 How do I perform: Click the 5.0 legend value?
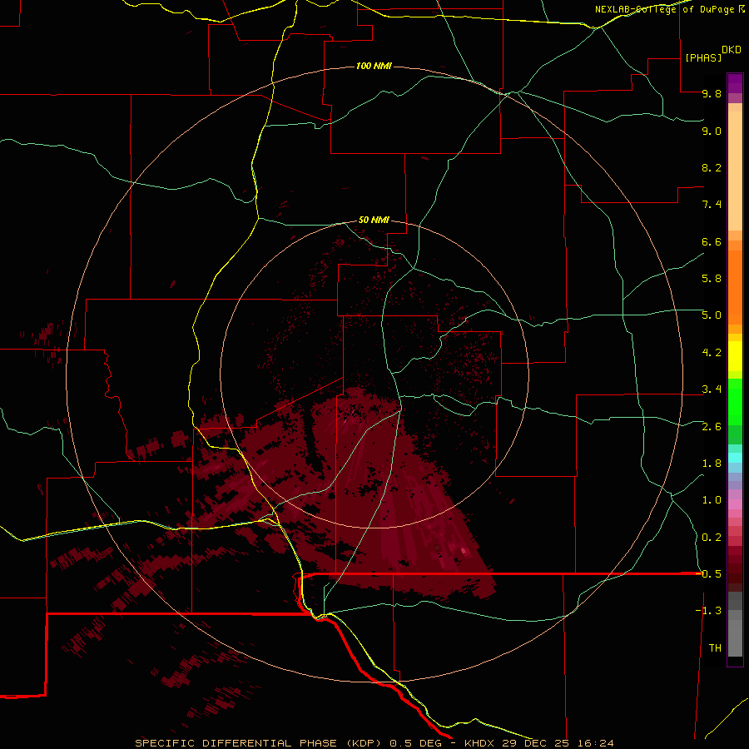coord(712,315)
